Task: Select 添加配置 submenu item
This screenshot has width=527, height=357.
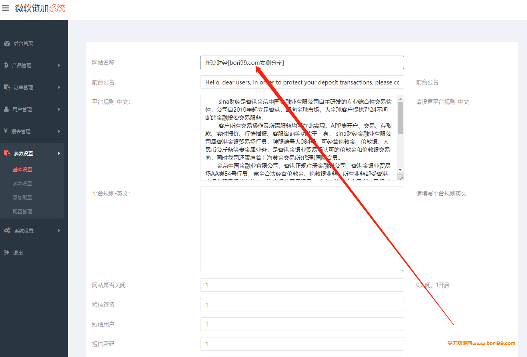Action: pyautogui.click(x=22, y=198)
